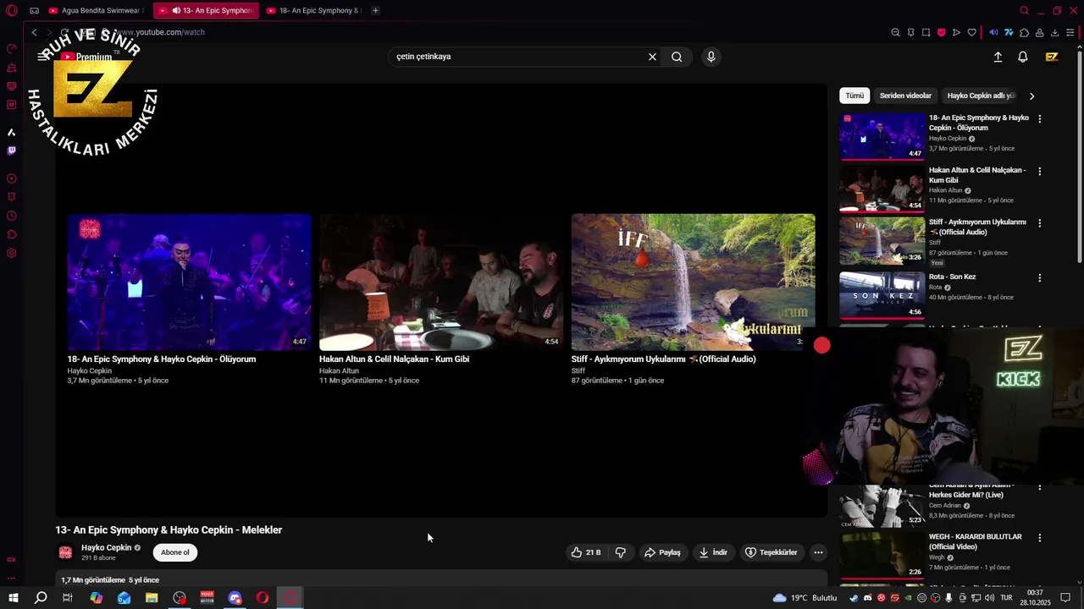This screenshot has width=1084, height=609.
Task: Open the YouTube upload/create icon
Action: [x=998, y=57]
